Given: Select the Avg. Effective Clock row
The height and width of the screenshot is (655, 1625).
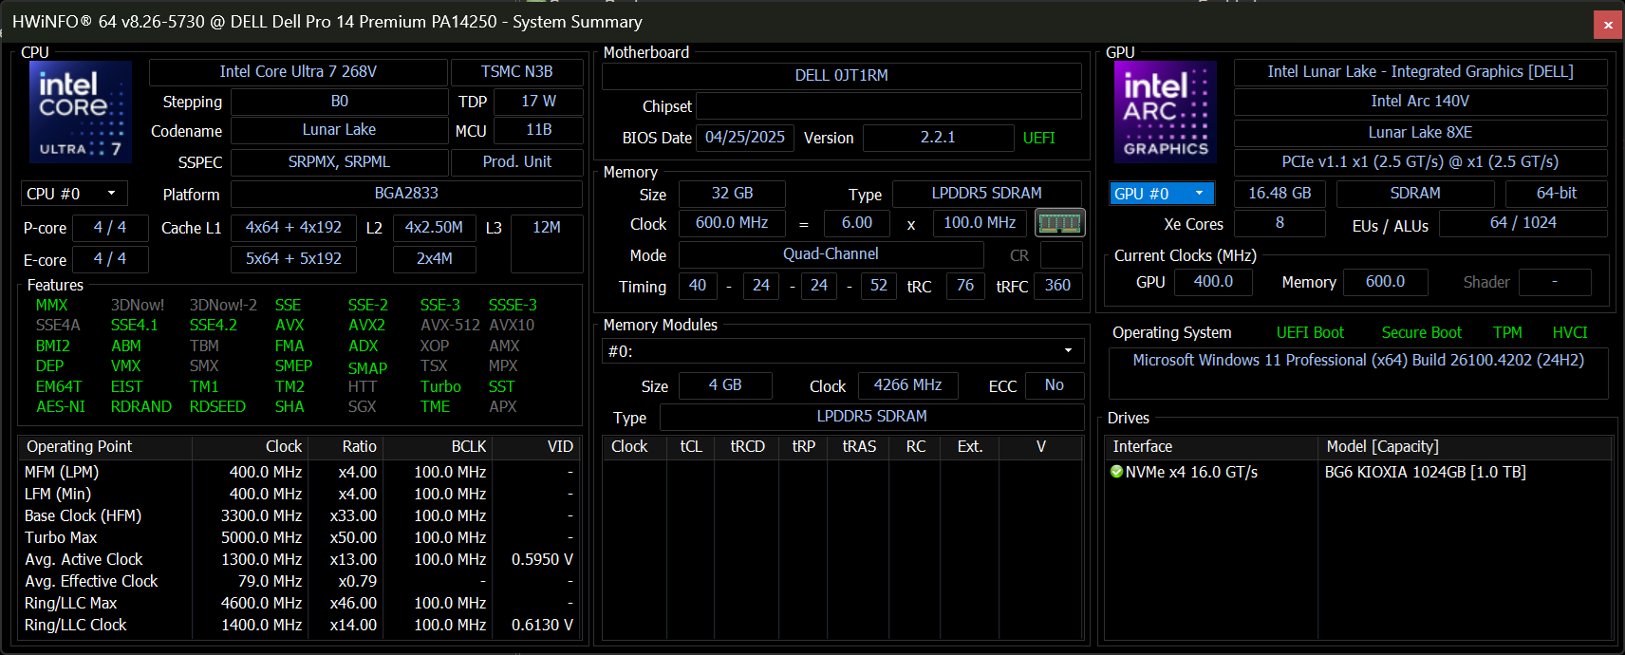Looking at the screenshot, I should pos(299,581).
